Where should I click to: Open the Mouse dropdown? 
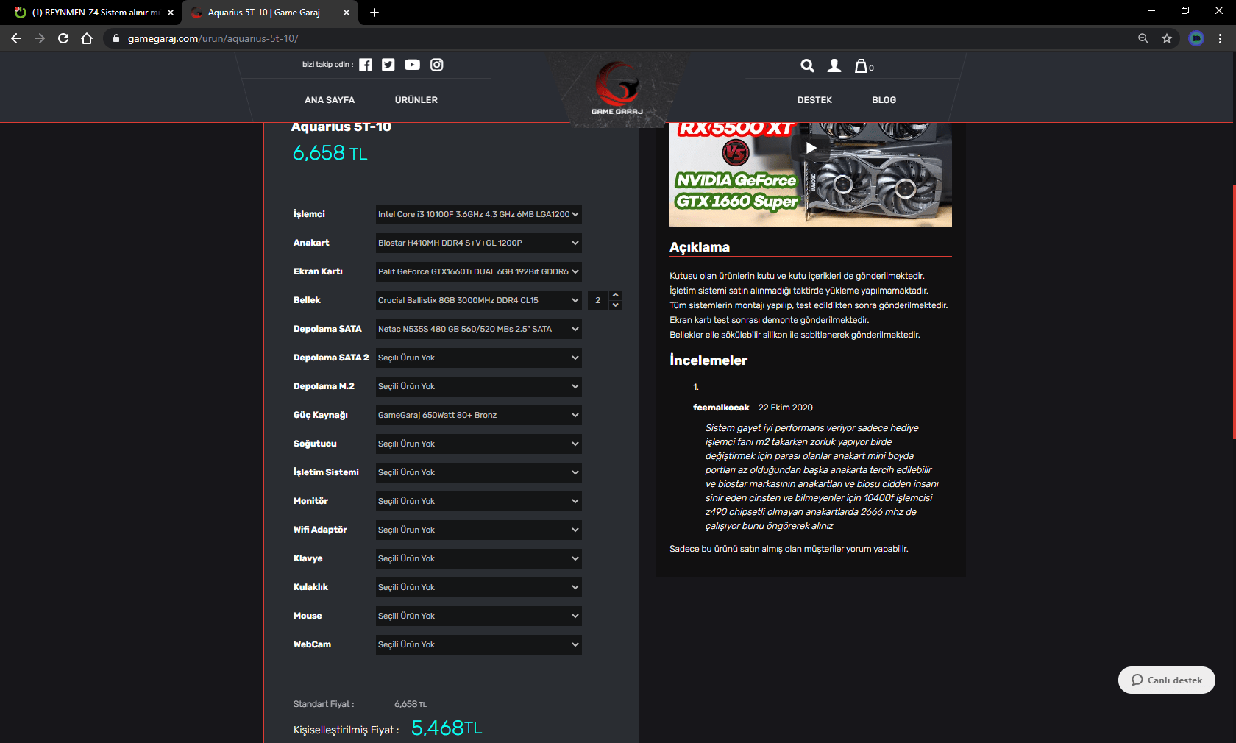[479, 616]
